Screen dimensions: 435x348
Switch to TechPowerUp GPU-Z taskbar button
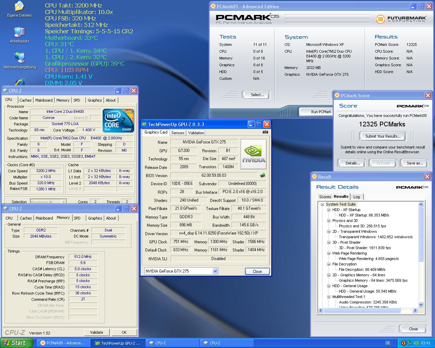tap(118, 343)
